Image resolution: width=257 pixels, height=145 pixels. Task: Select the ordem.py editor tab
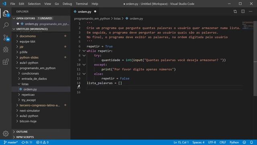85,12
